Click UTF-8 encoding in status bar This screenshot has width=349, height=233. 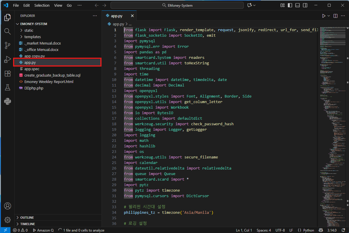click(x=280, y=230)
